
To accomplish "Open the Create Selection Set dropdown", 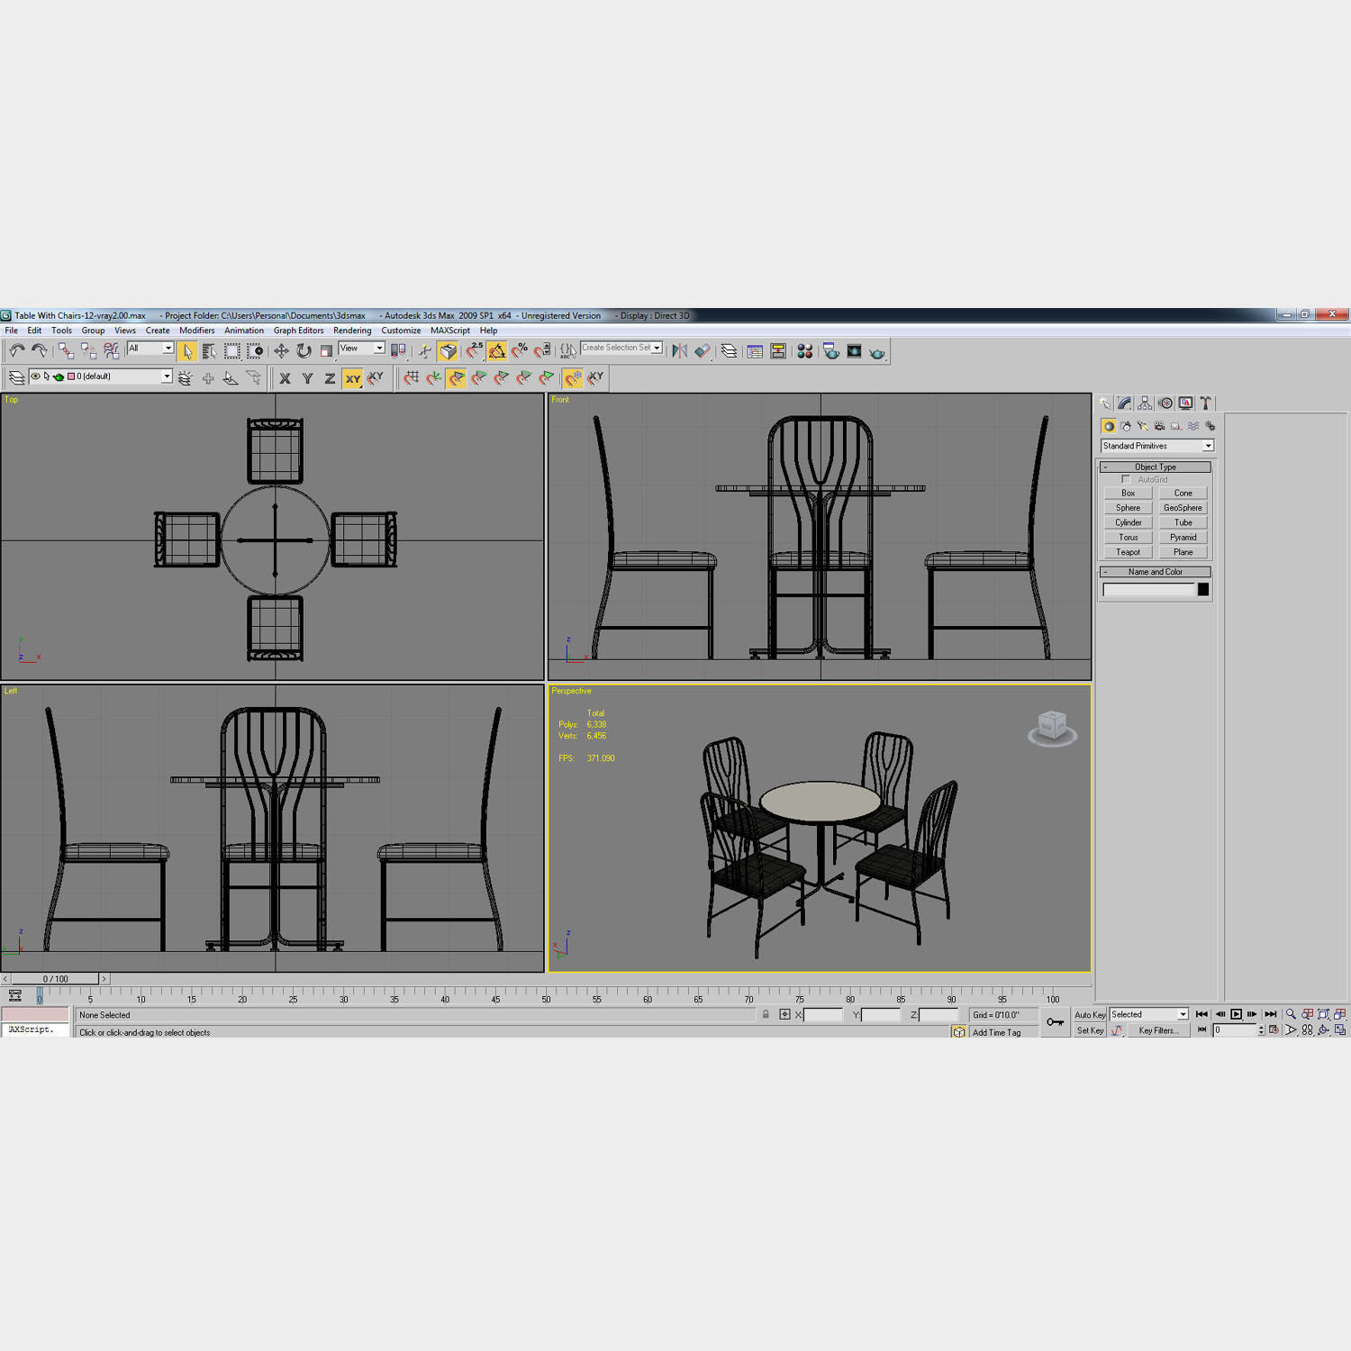I will point(621,348).
